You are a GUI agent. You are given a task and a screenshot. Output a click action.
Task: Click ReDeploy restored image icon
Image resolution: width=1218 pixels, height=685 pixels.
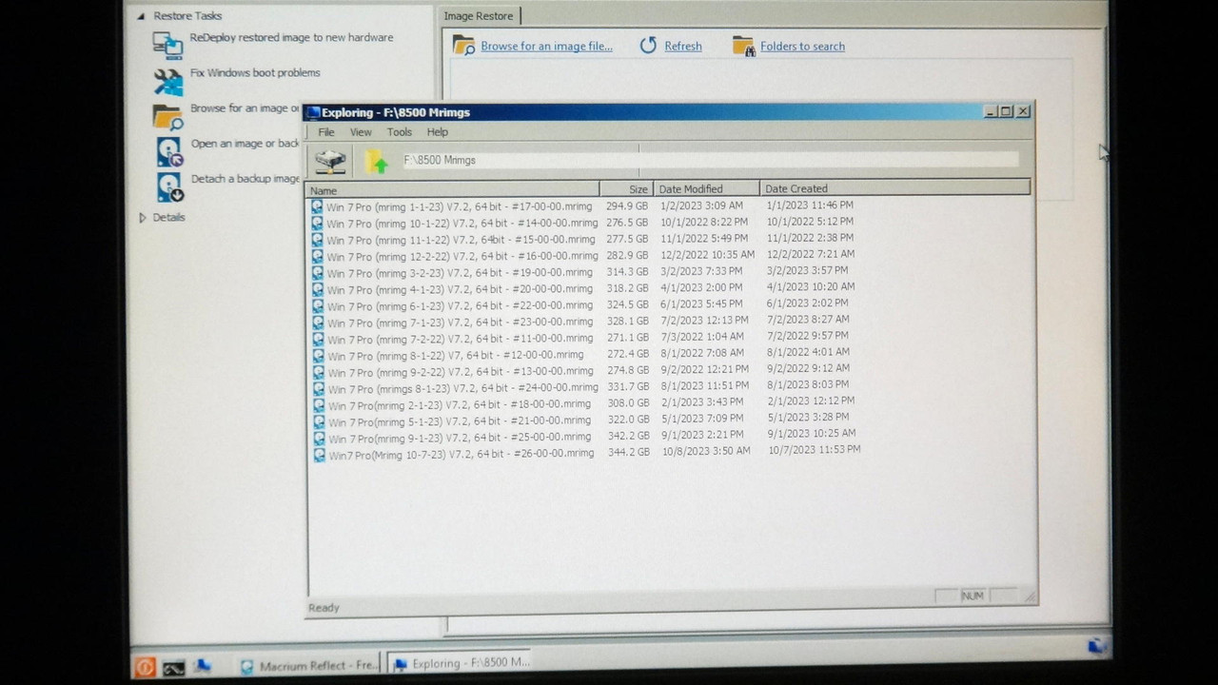167,44
